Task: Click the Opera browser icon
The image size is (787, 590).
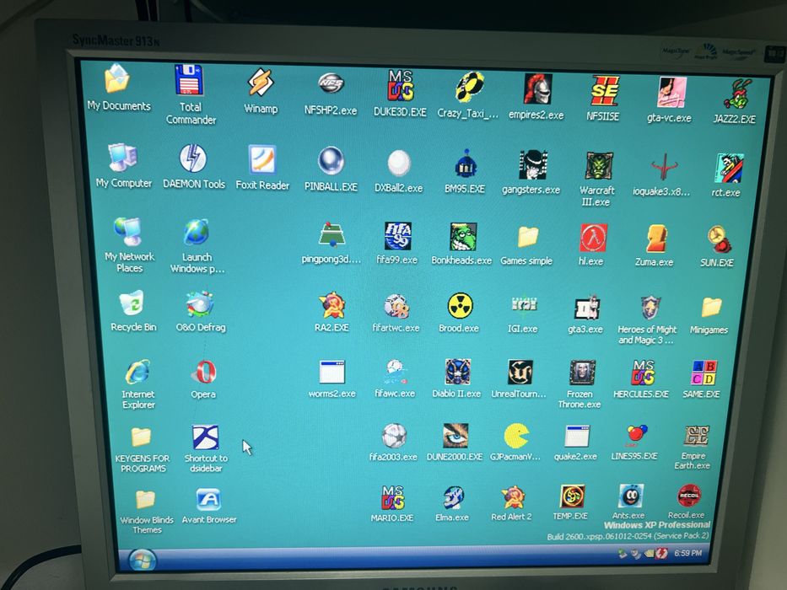Action: pos(204,373)
